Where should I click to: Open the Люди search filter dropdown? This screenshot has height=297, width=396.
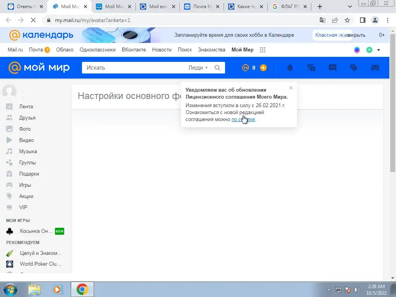coord(198,68)
